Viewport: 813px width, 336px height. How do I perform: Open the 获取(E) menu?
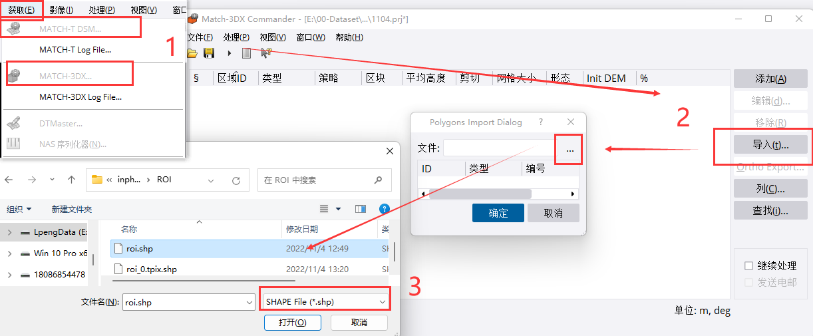[x=21, y=9]
